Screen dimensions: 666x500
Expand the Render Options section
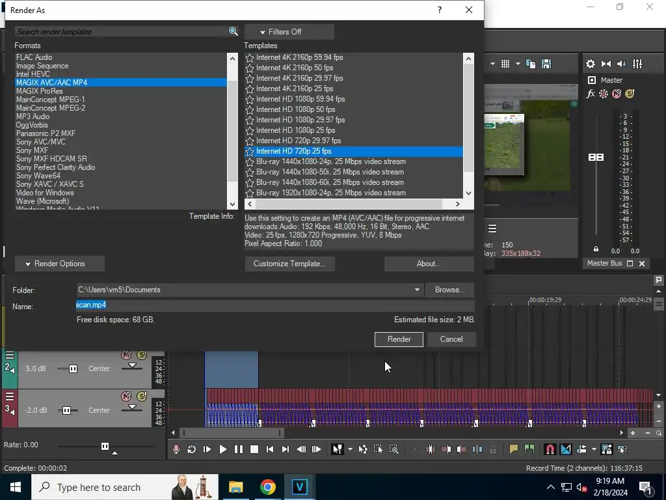coord(59,264)
